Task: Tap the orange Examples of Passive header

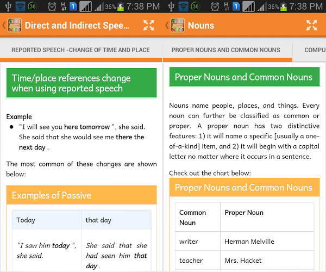Action: [x=81, y=195]
